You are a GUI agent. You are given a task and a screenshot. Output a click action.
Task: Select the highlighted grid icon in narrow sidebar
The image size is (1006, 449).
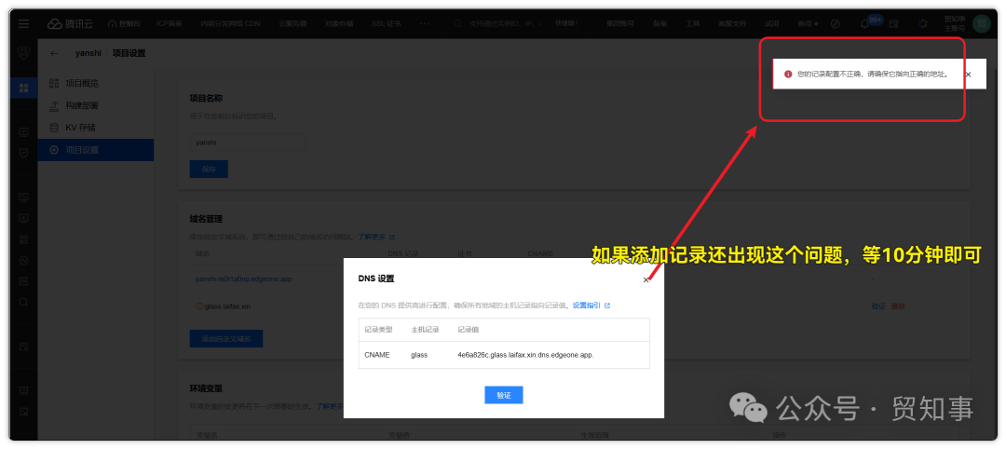point(23,88)
